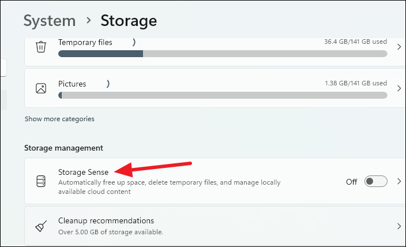Screen dimensions: 406x247
Task: Click the Storage Sense drive icon
Action: coord(41,181)
